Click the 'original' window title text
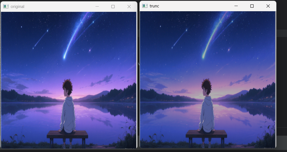The width and height of the screenshot is (287, 152). [18, 7]
